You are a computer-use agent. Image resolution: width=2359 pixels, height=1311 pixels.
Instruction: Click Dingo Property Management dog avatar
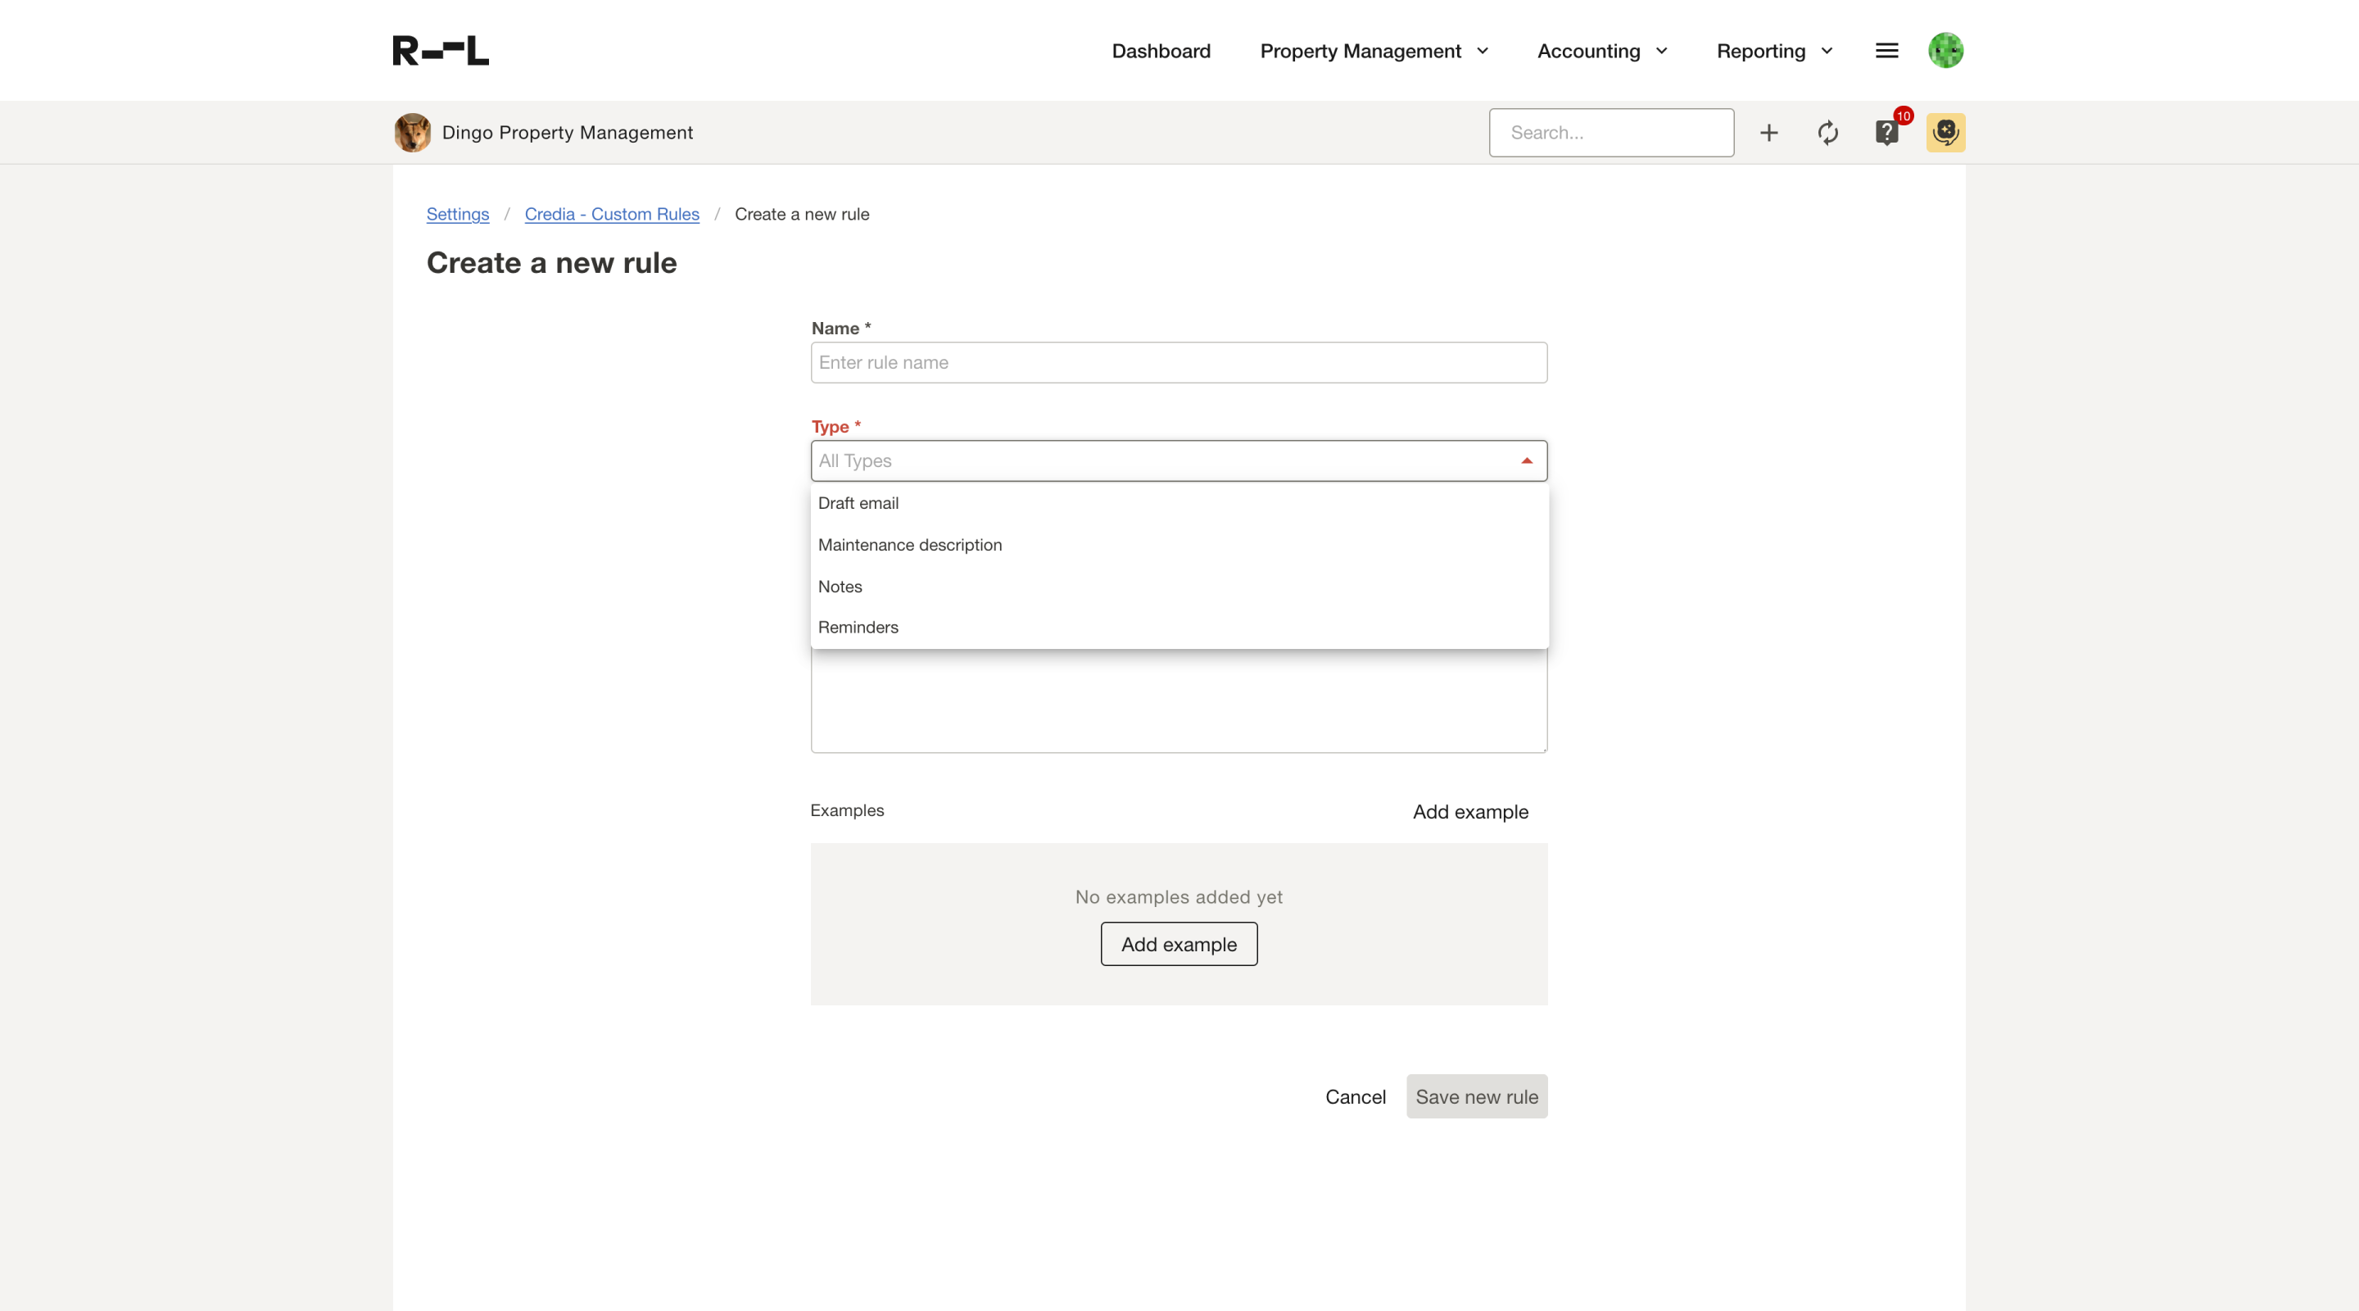click(x=413, y=133)
